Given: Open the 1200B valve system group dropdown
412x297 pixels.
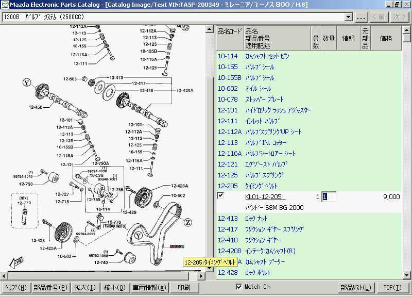Looking at the screenshot, I should [349, 17].
